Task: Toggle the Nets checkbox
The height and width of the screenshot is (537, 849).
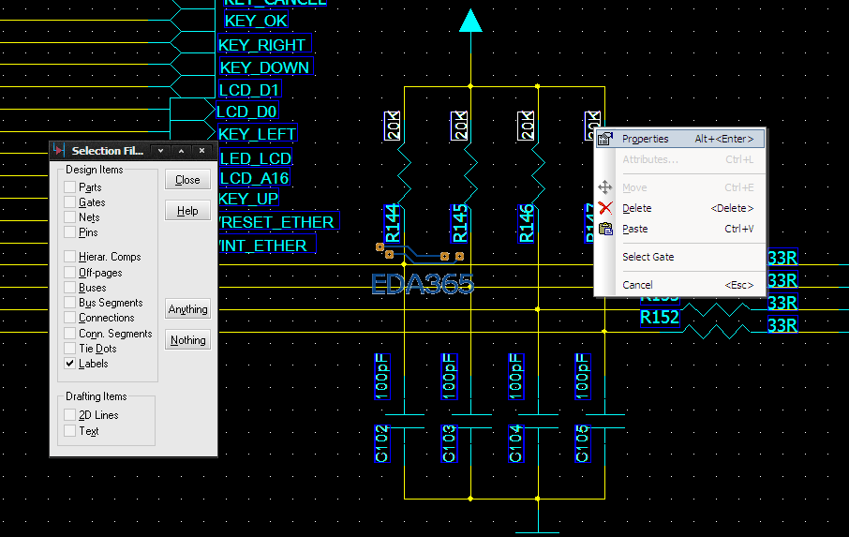Action: (70, 217)
